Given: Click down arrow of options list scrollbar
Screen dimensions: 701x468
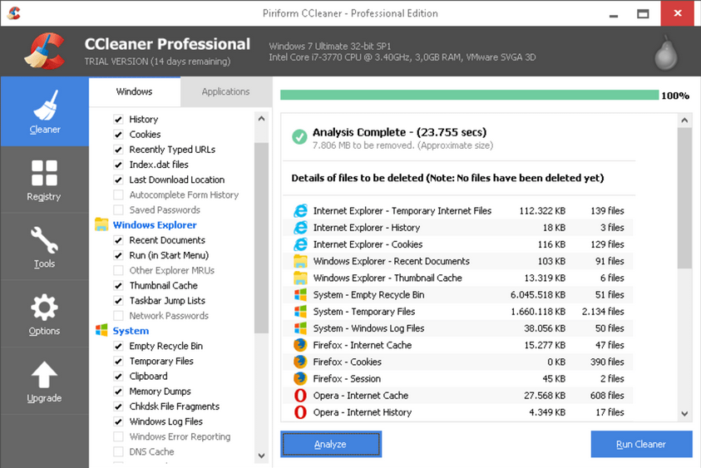Looking at the screenshot, I should coord(262,456).
